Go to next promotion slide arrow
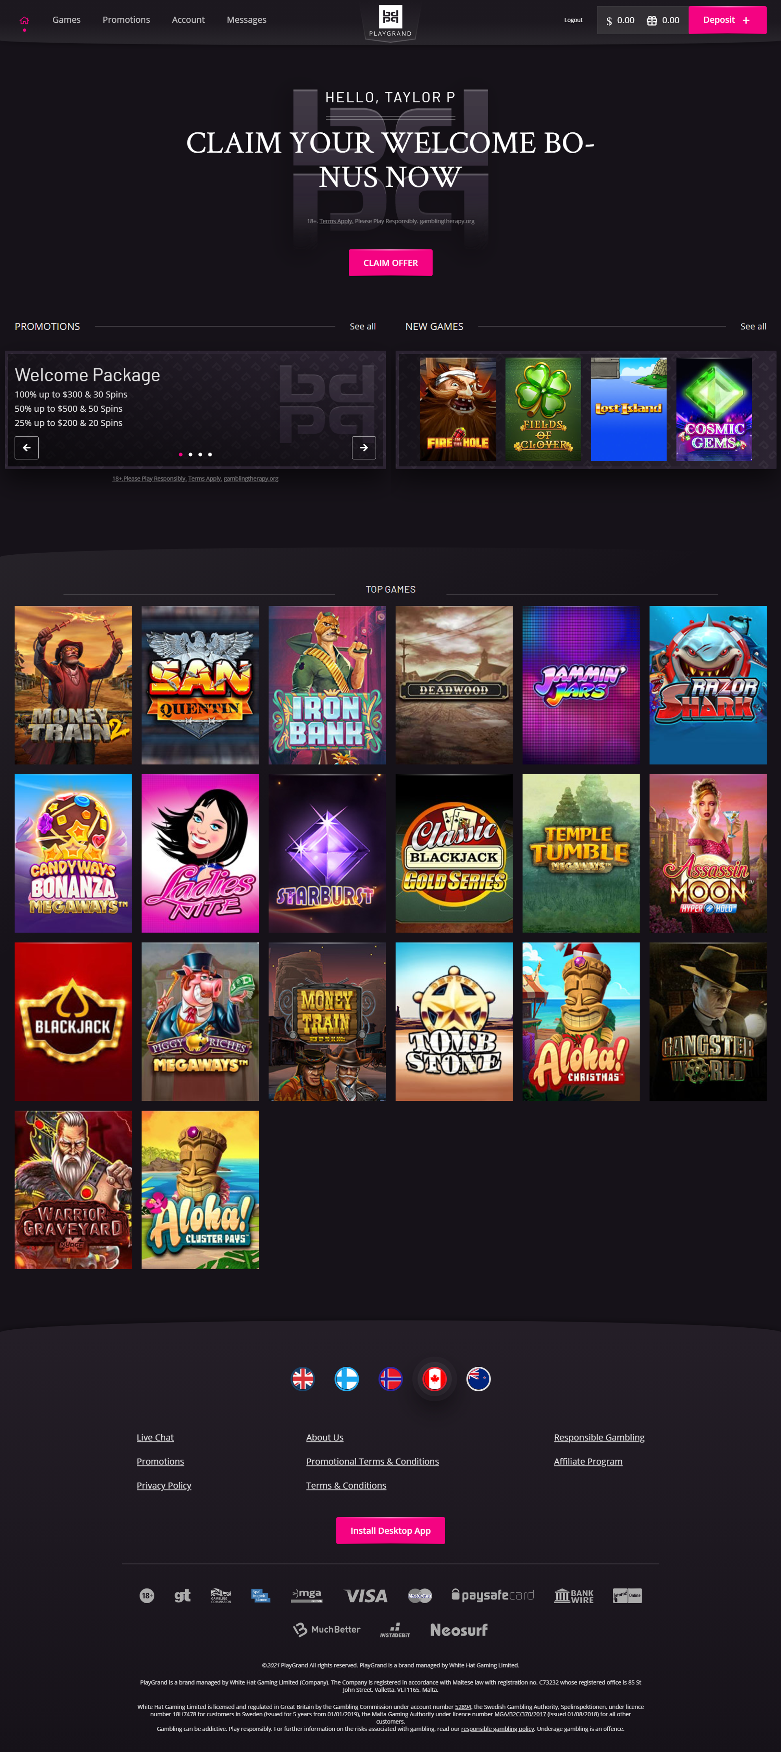This screenshot has width=781, height=1752. coord(364,448)
